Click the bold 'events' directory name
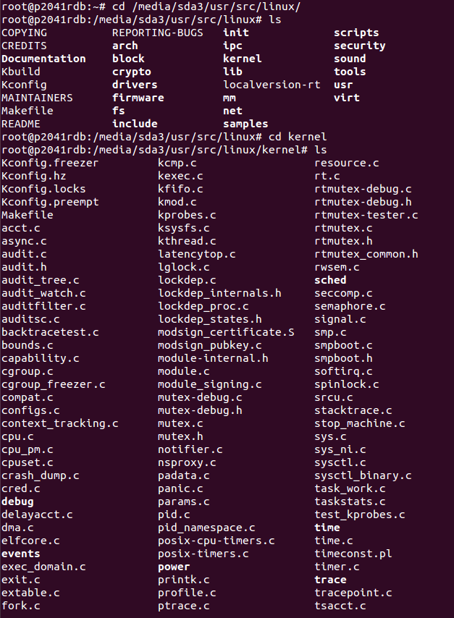 21,554
